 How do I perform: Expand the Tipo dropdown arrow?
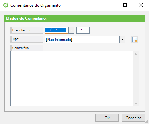point(122,40)
